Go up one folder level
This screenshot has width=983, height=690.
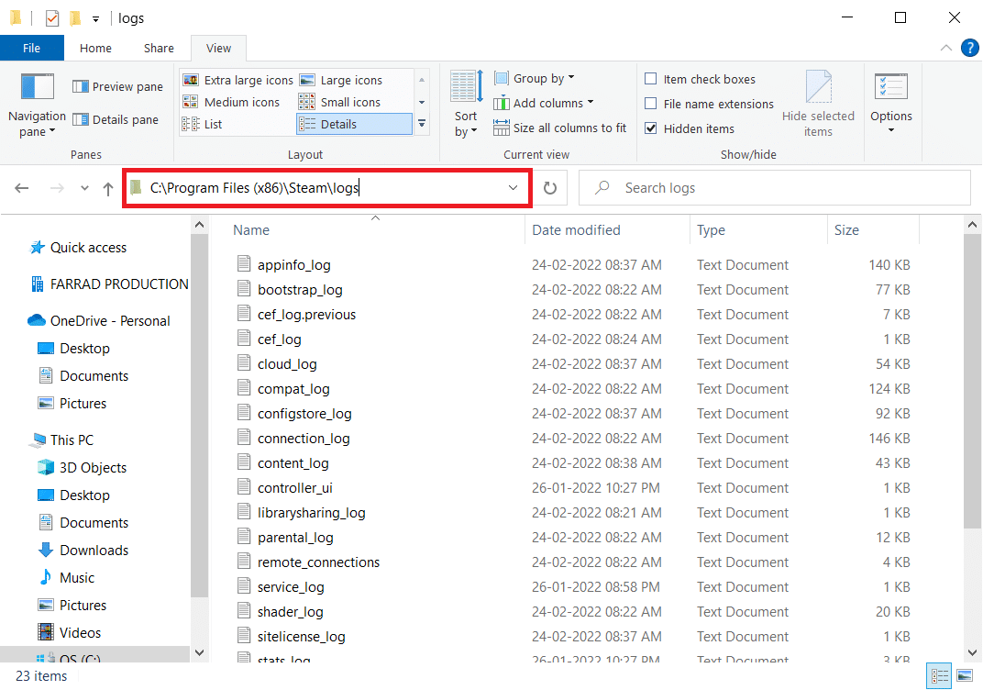(x=108, y=188)
